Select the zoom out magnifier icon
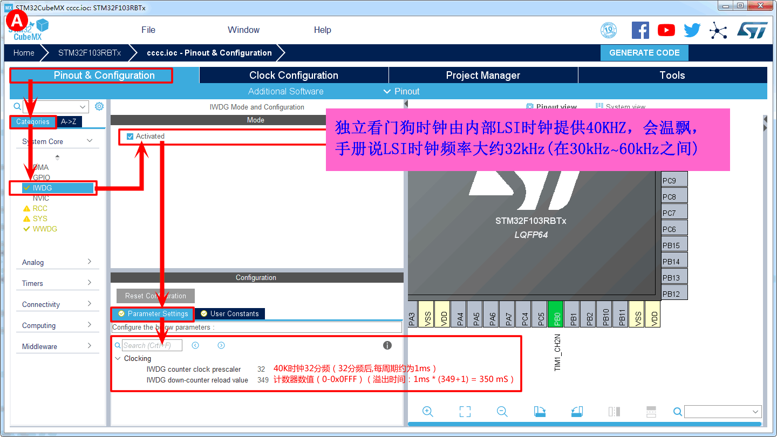 click(502, 411)
